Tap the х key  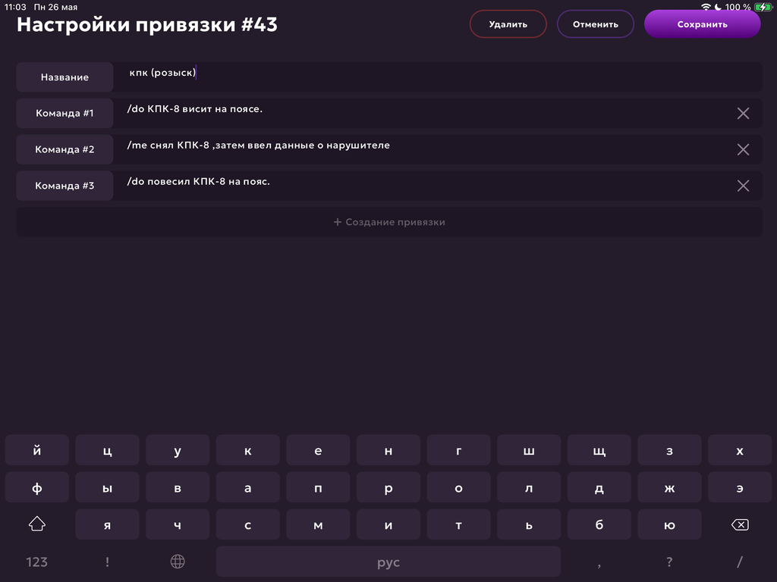point(740,450)
